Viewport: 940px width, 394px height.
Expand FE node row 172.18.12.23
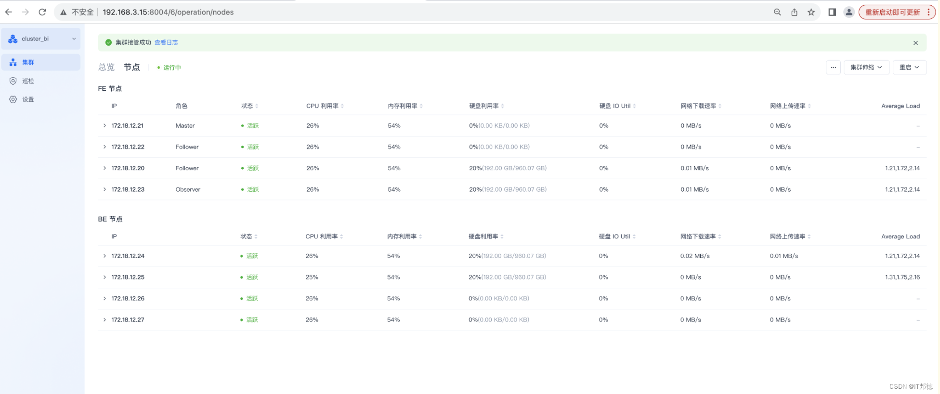[104, 189]
